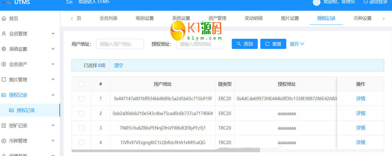The image size is (392, 156).
Task: Click the admin user avatar
Action: tap(316, 2)
